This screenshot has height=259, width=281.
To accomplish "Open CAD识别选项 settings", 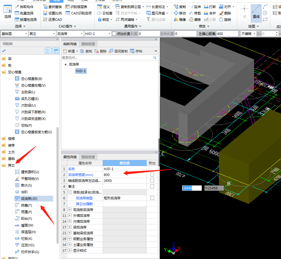I will tap(78, 13).
